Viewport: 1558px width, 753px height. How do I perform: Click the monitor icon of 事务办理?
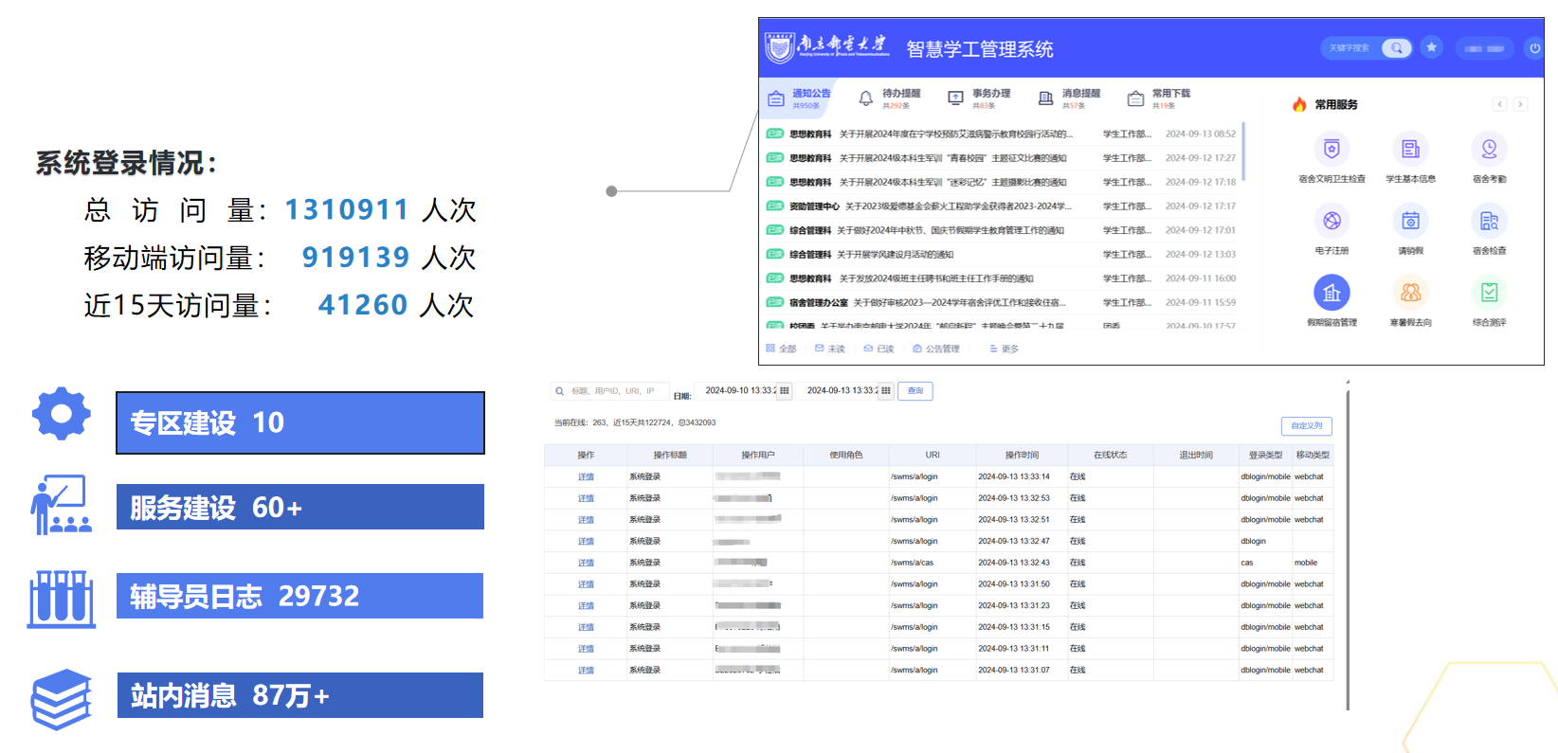955,99
